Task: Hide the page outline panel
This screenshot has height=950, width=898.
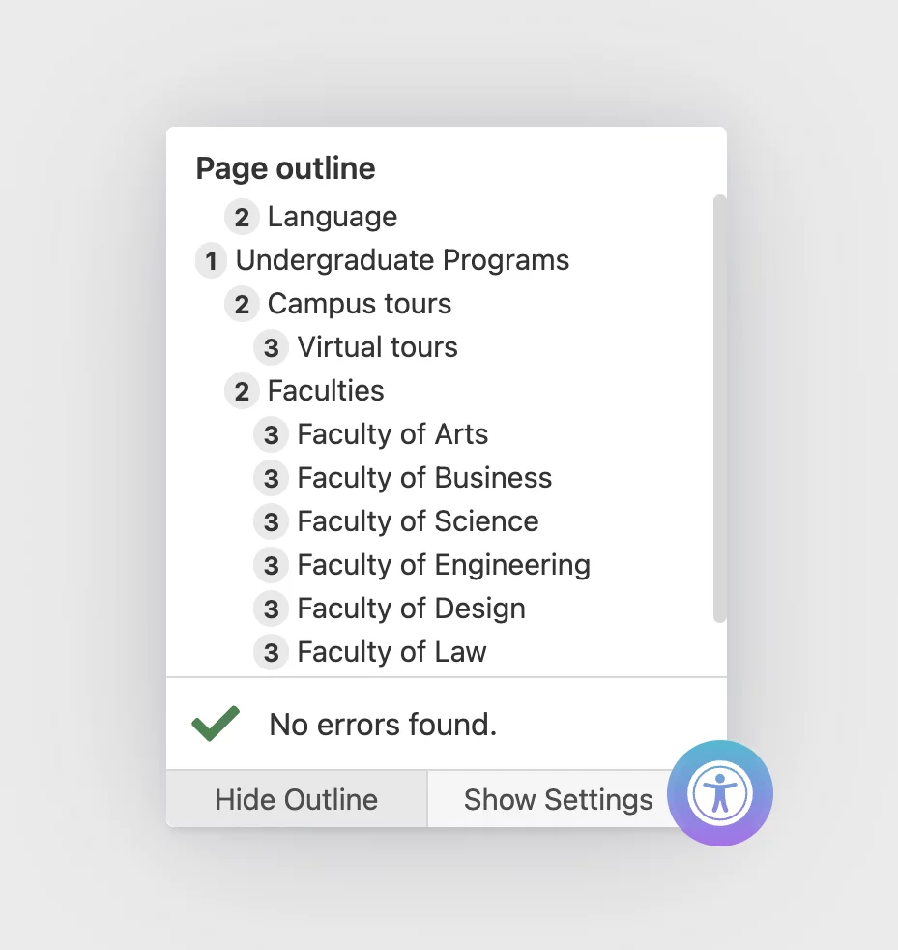Action: [x=297, y=799]
